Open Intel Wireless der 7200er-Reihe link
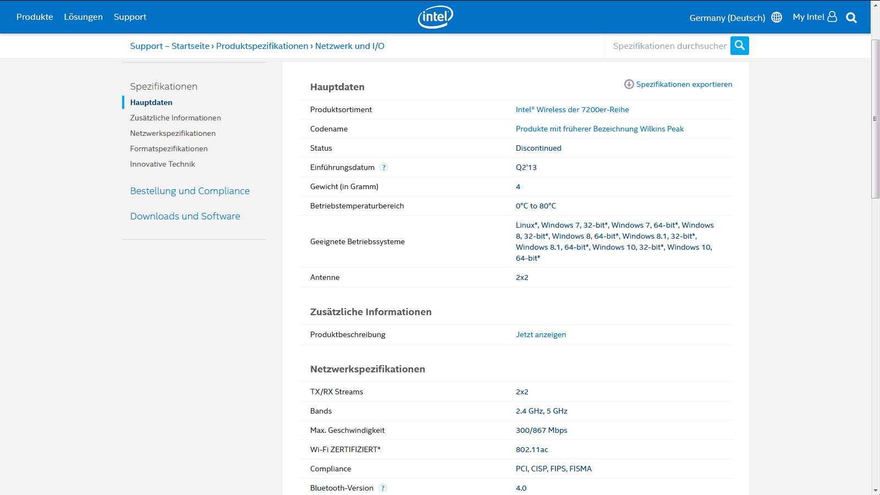The width and height of the screenshot is (880, 495). [572, 109]
